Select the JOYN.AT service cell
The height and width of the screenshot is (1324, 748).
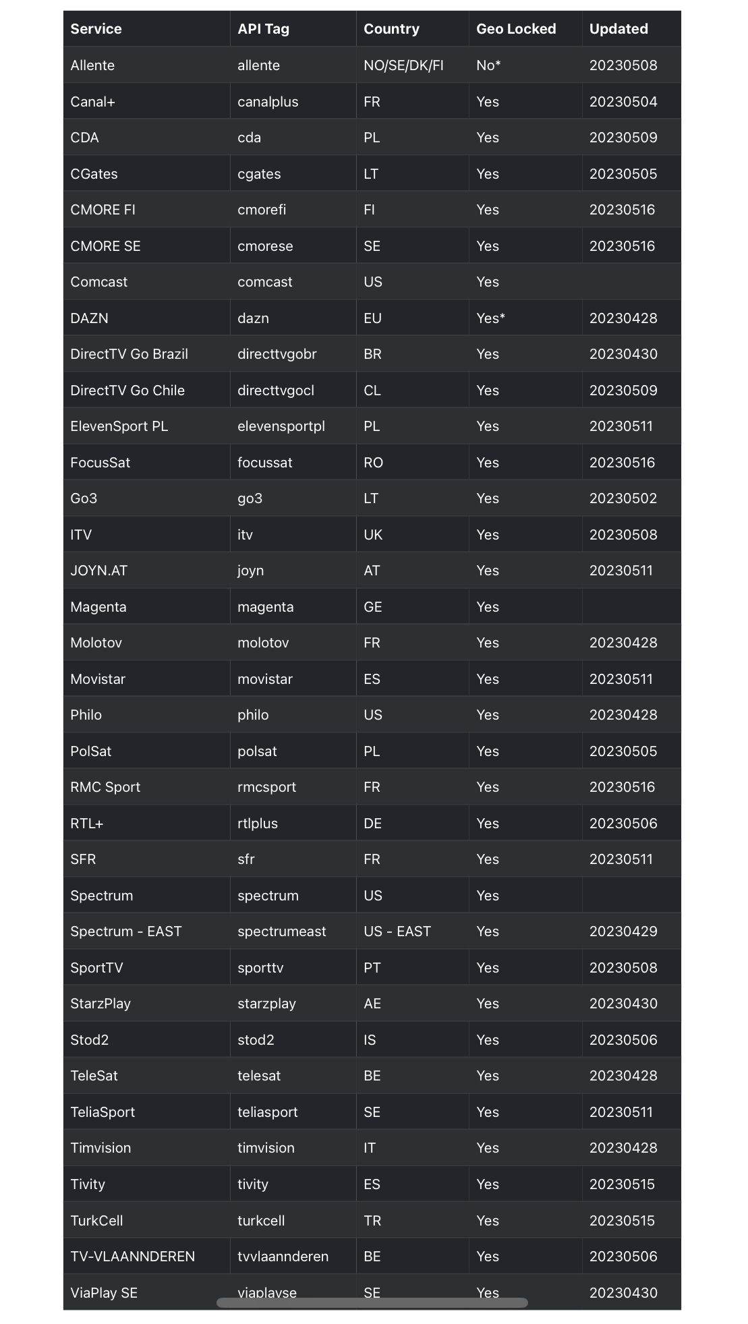pyautogui.click(x=98, y=571)
